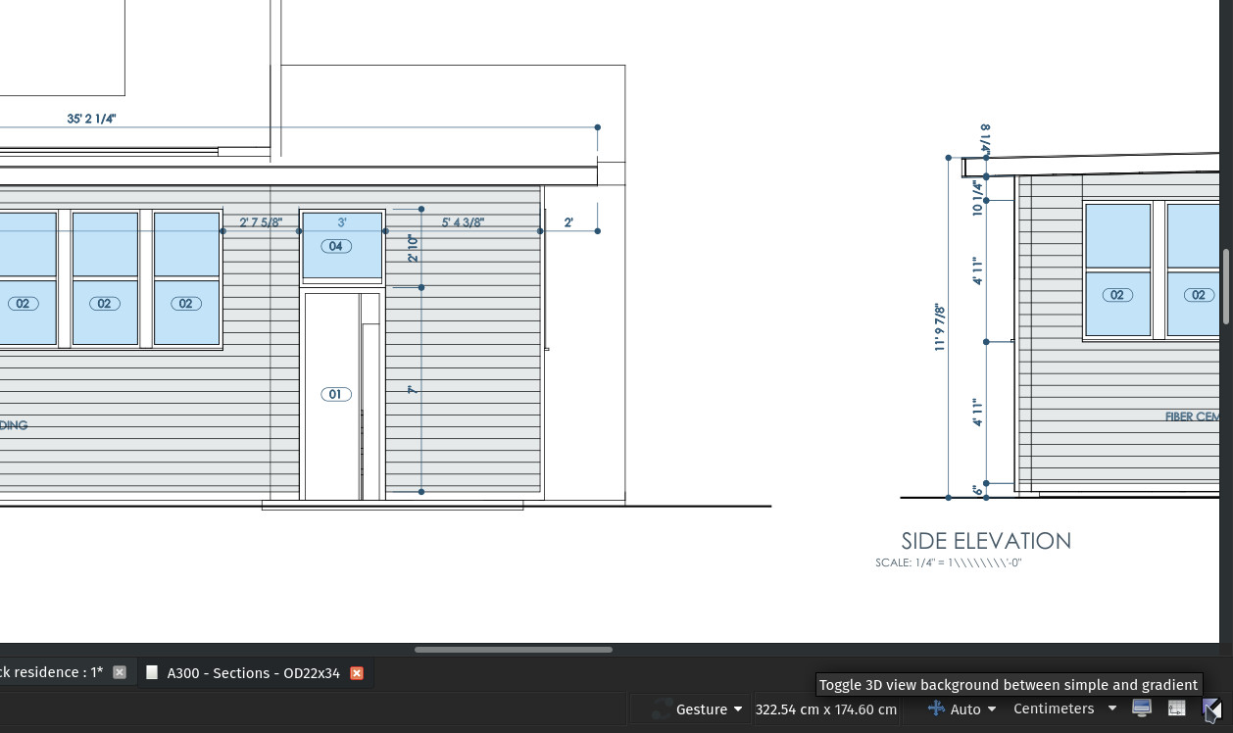1233x733 pixels.
Task: Switch to A300 - Sections - OD22x34 tab
Action: click(x=253, y=672)
